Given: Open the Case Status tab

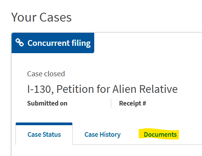Looking at the screenshot, I should pos(44,134).
